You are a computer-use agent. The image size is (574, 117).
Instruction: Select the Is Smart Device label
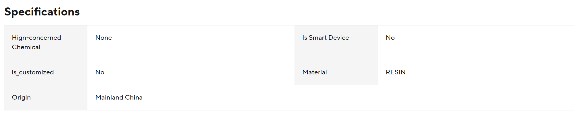(x=326, y=38)
